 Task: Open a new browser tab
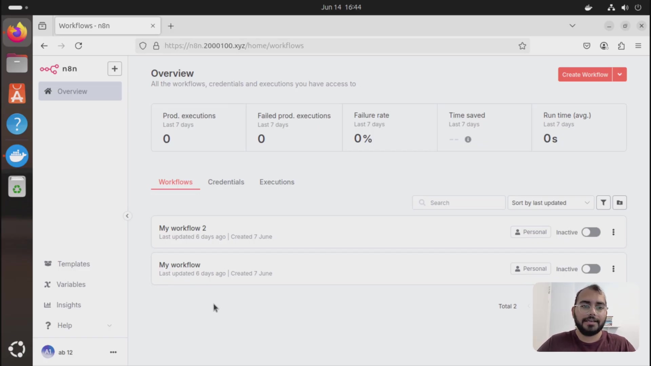pyautogui.click(x=171, y=26)
